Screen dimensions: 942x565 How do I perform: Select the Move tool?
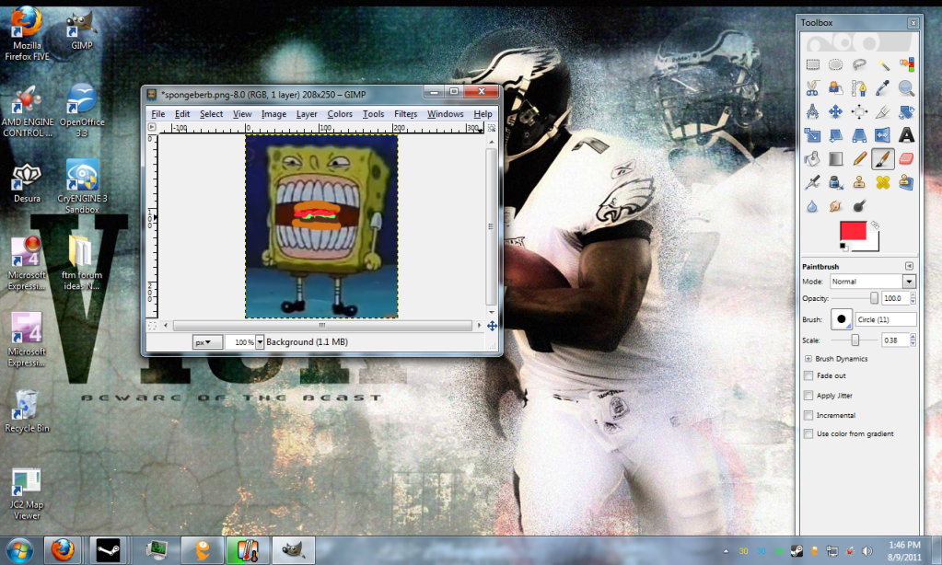(x=836, y=111)
